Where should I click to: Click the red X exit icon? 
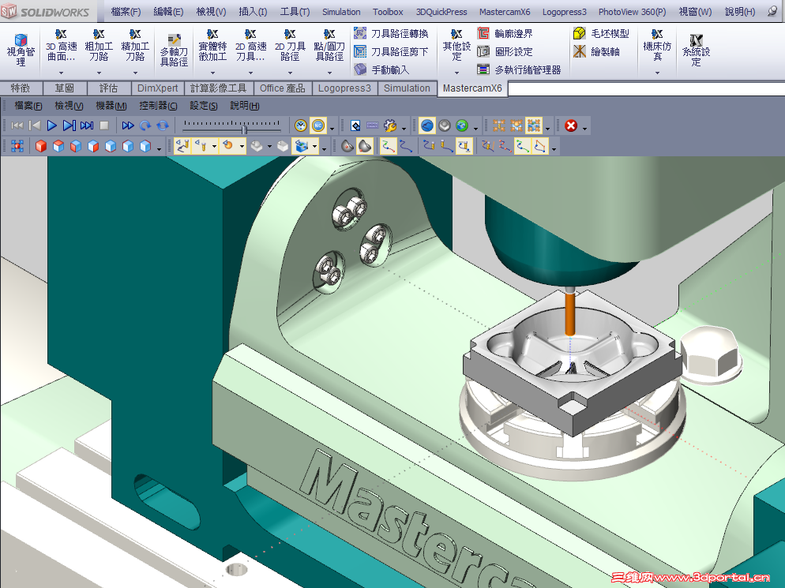(571, 125)
